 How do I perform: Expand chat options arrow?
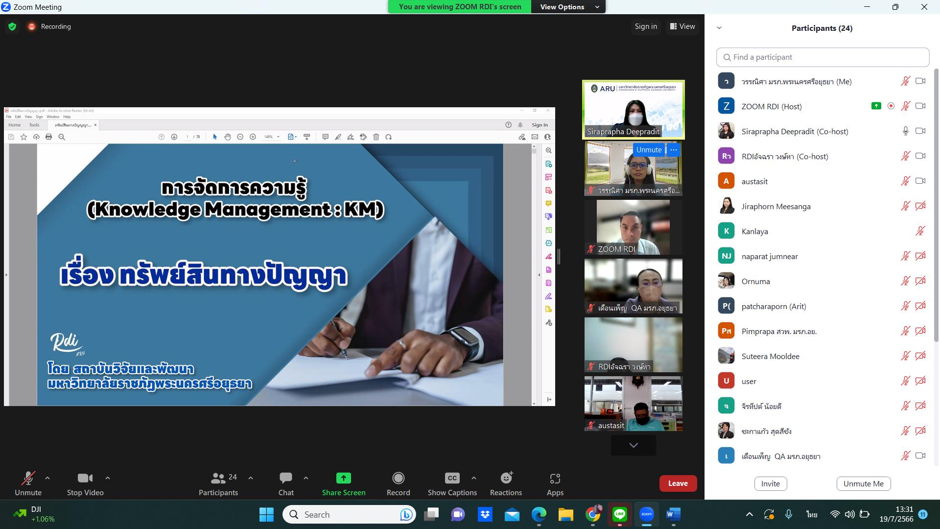tap(306, 478)
